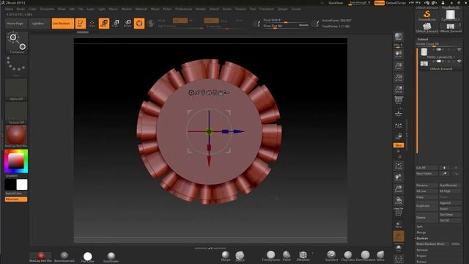469x264 pixels.
Task: Select the DamStandard brush
Action: click(x=365, y=256)
